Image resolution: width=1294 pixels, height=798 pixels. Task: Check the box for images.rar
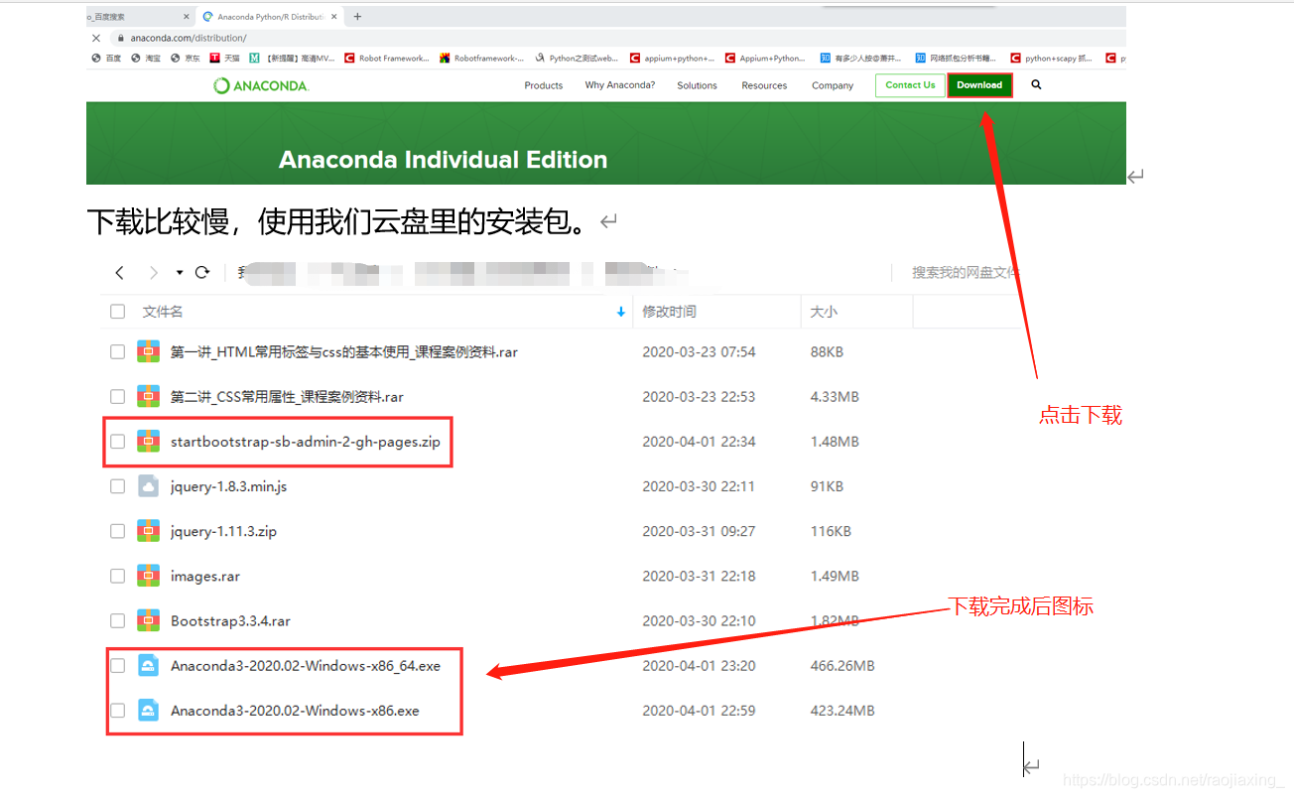point(118,576)
